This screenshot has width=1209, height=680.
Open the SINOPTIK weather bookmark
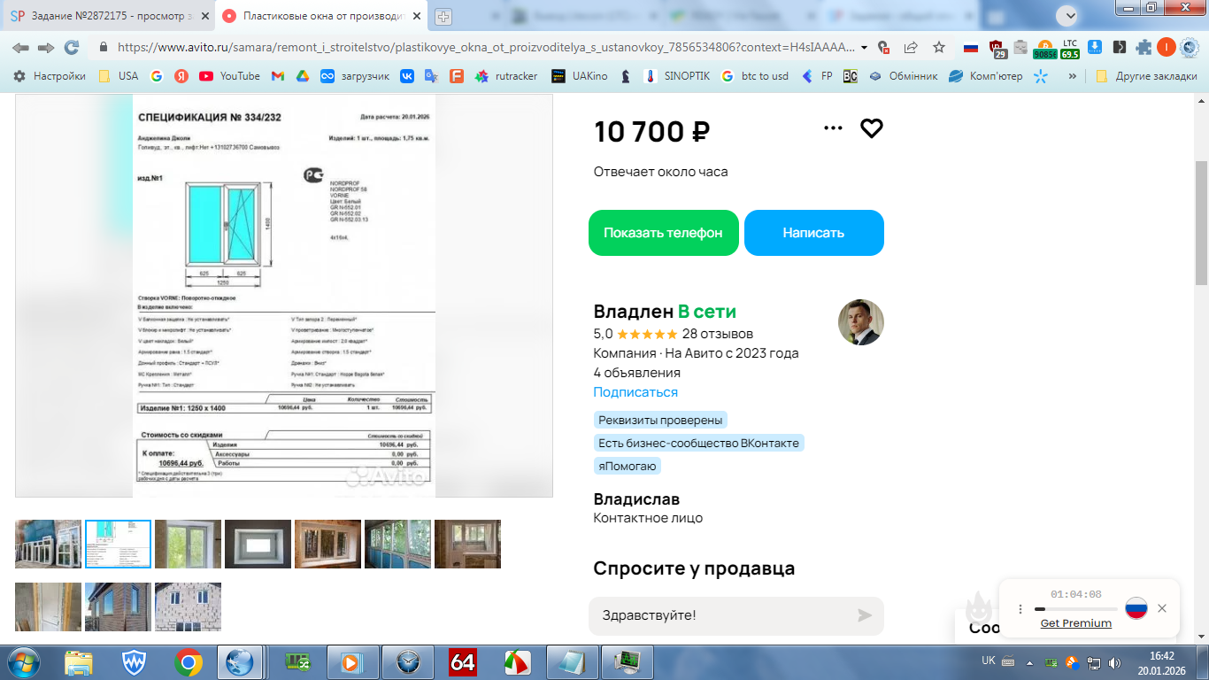tap(677, 76)
